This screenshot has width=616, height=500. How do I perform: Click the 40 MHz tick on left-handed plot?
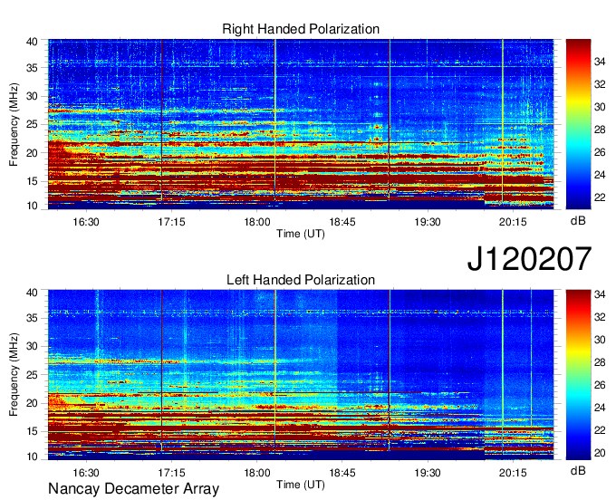[32, 293]
